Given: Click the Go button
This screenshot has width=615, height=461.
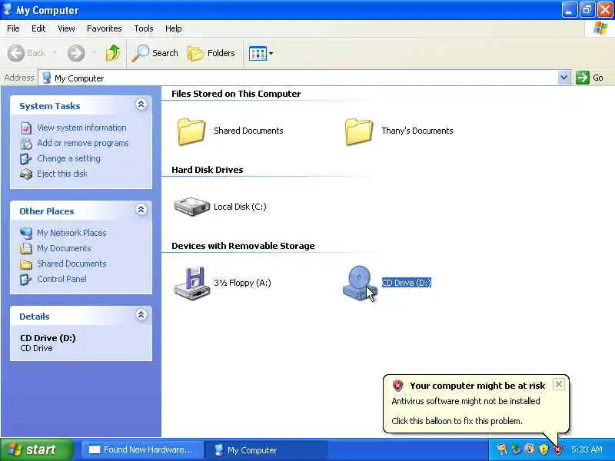Looking at the screenshot, I should (590, 78).
